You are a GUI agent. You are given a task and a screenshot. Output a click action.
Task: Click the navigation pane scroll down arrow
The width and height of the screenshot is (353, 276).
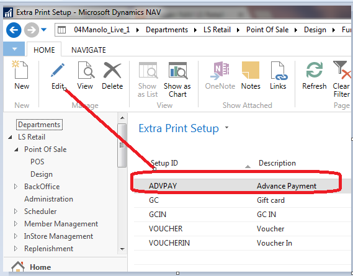tap(122, 249)
